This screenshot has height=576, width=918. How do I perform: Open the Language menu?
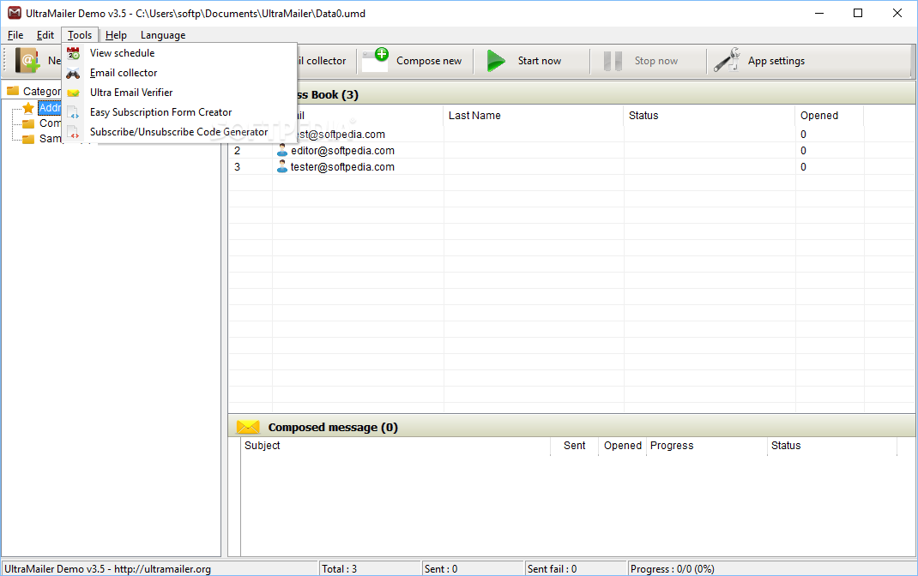(163, 35)
